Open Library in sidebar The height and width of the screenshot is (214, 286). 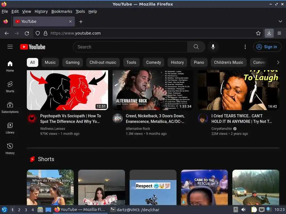pyautogui.click(x=10, y=128)
